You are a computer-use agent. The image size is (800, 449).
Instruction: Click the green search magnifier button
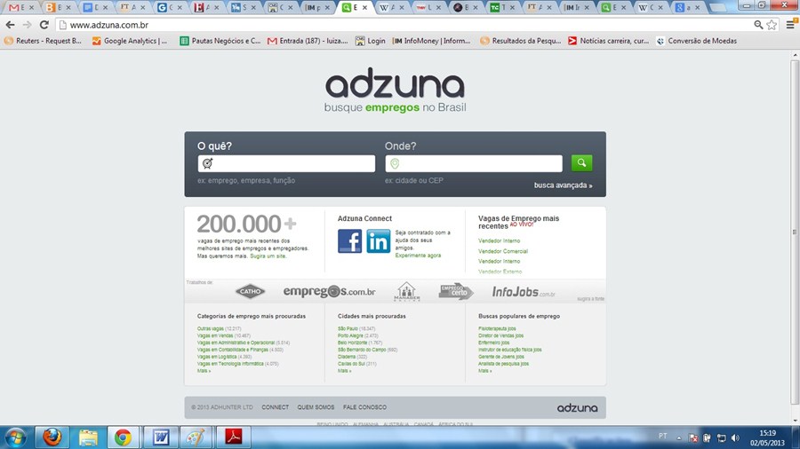pyautogui.click(x=581, y=163)
